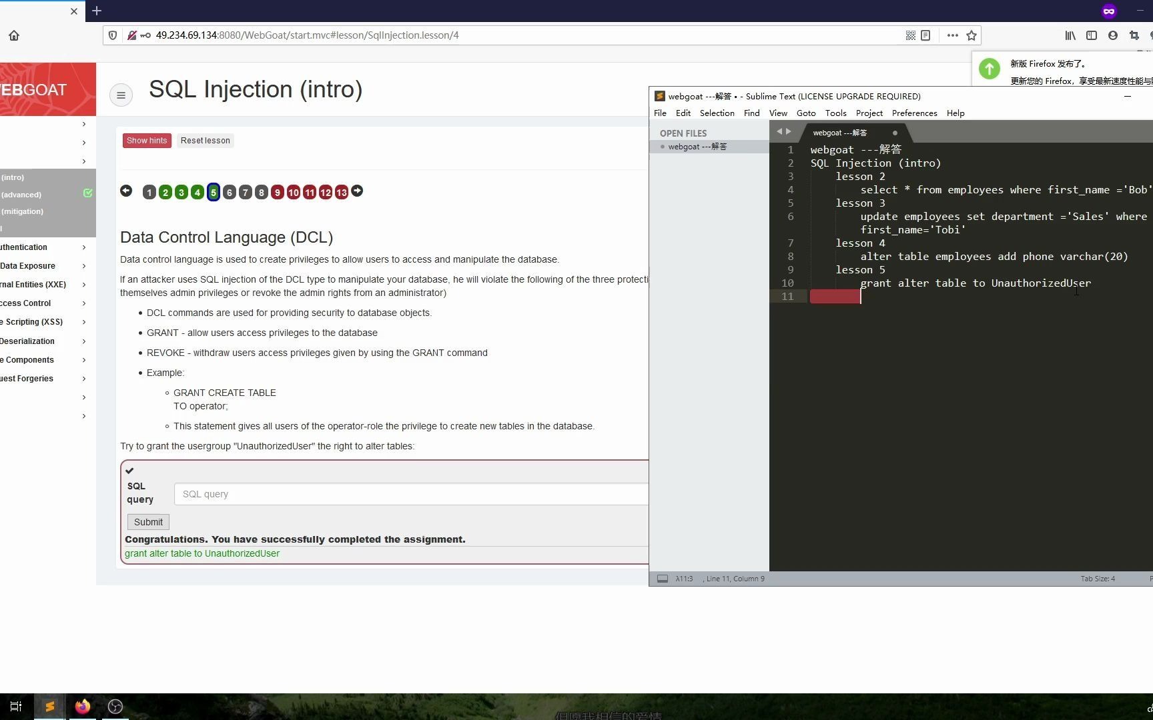1153x720 pixels.
Task: Open new browser tab with plus icon
Action: coord(97,11)
